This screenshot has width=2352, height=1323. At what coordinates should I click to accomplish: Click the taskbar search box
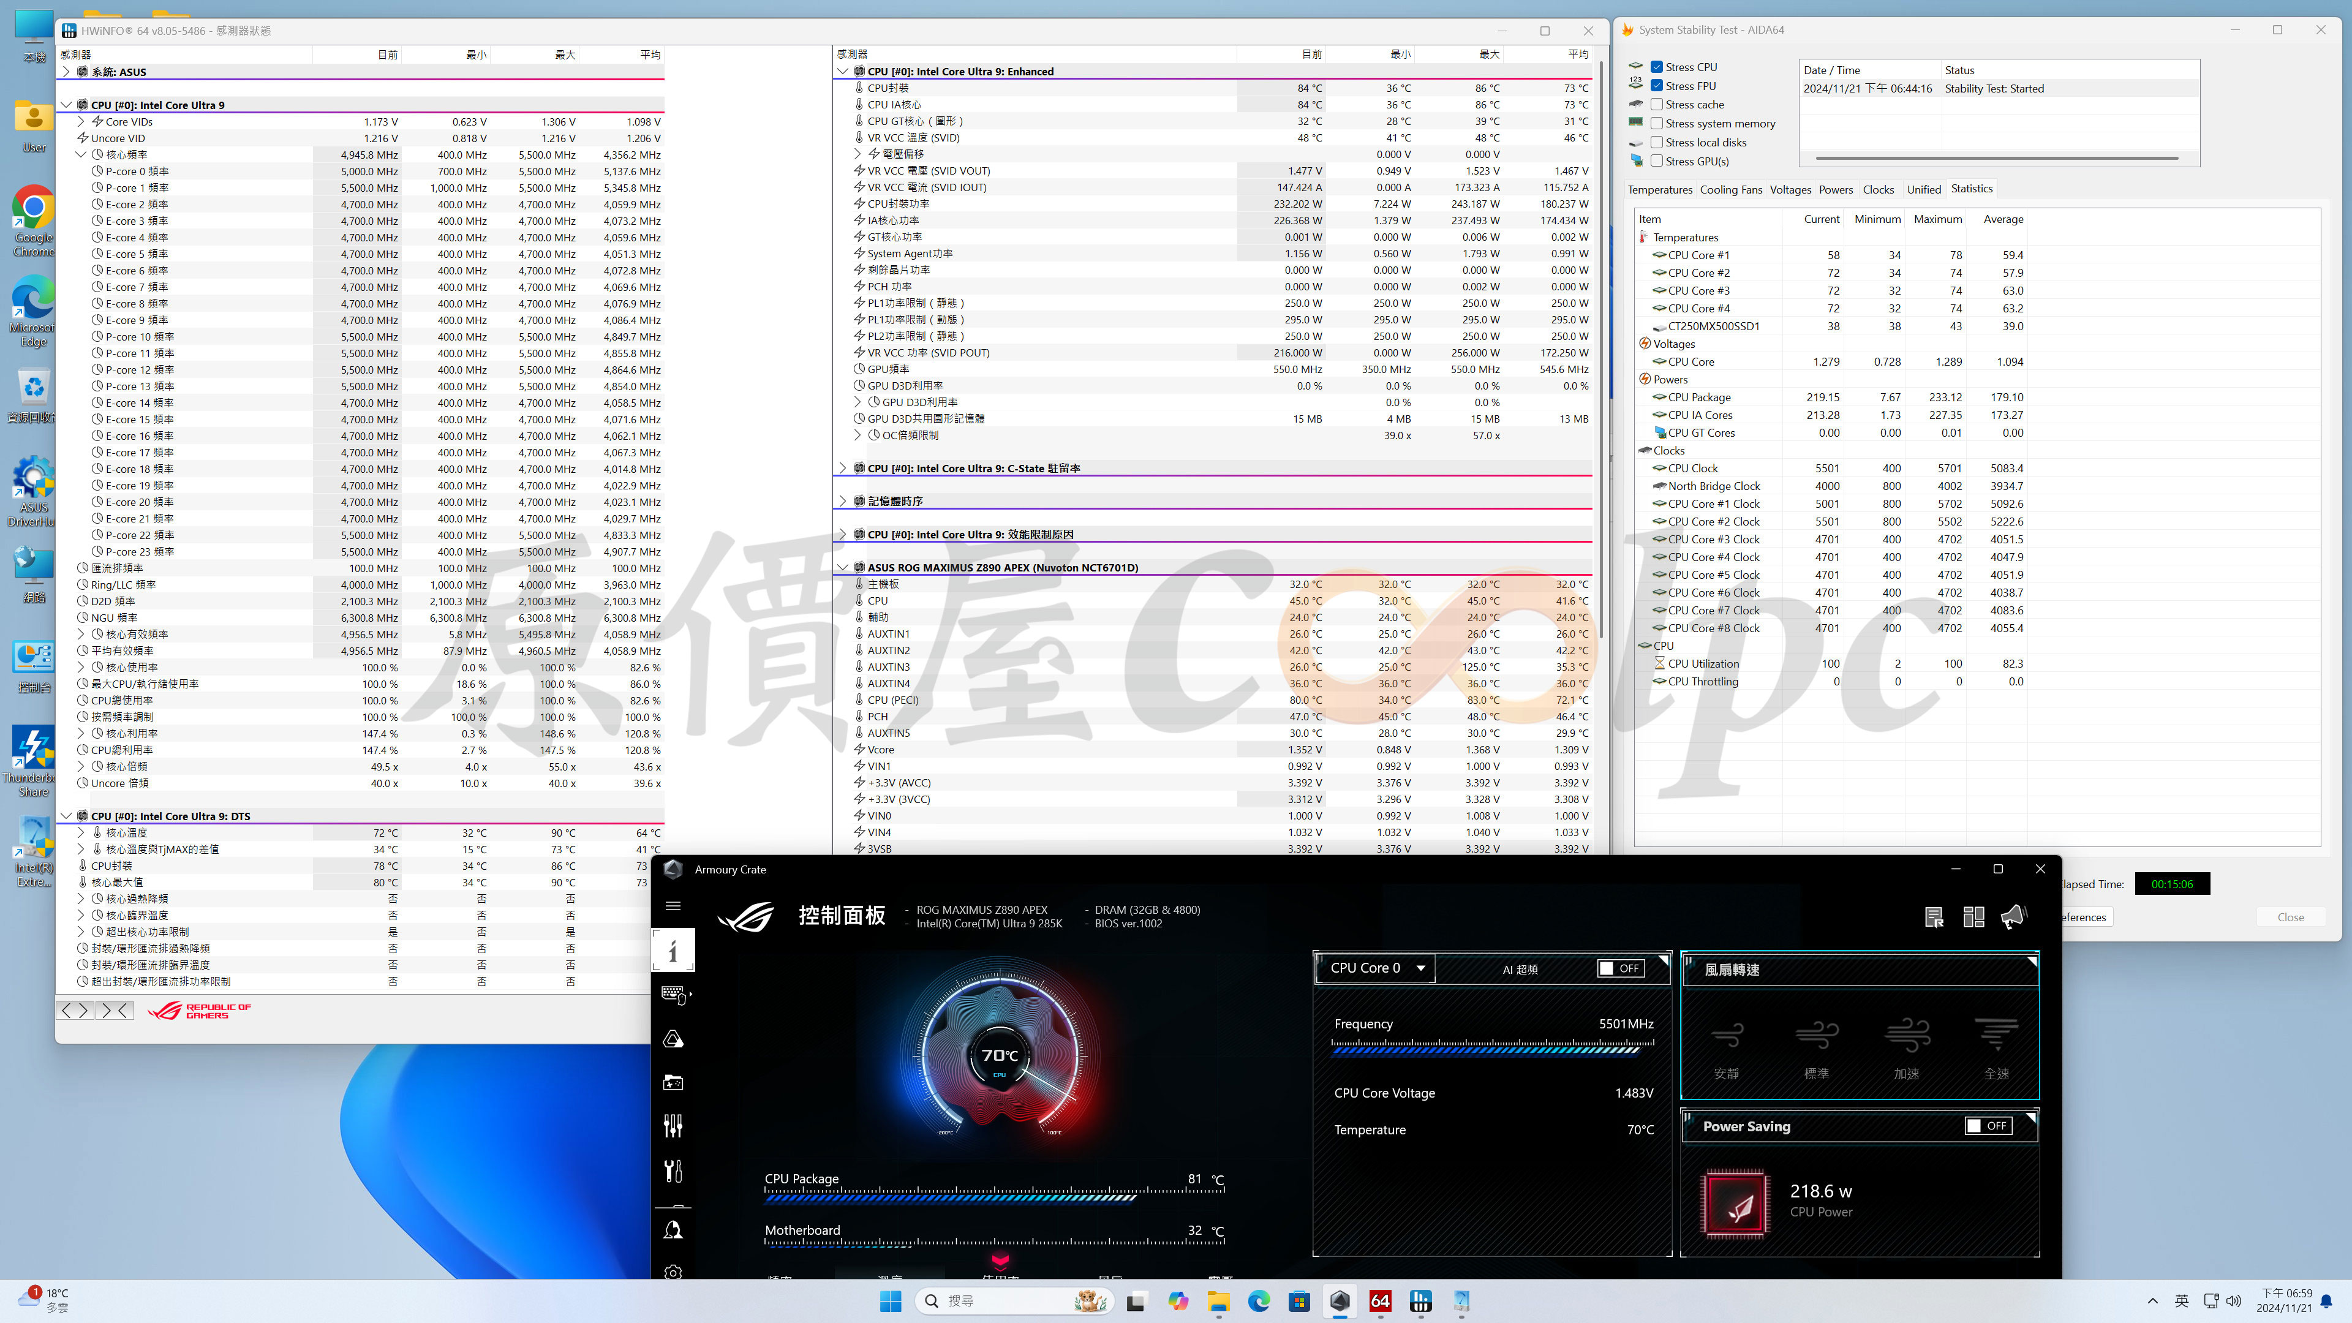click(x=1014, y=1301)
